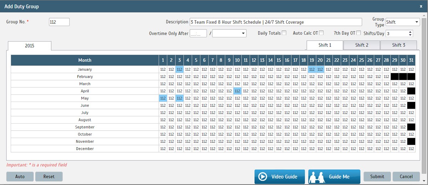Select highlighted May day 1 cell
The width and height of the screenshot is (428, 185).
[163, 98]
